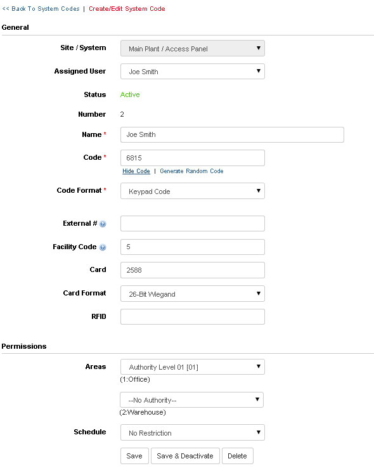Click the Save button
The height and width of the screenshot is (473, 374).
pos(134,456)
